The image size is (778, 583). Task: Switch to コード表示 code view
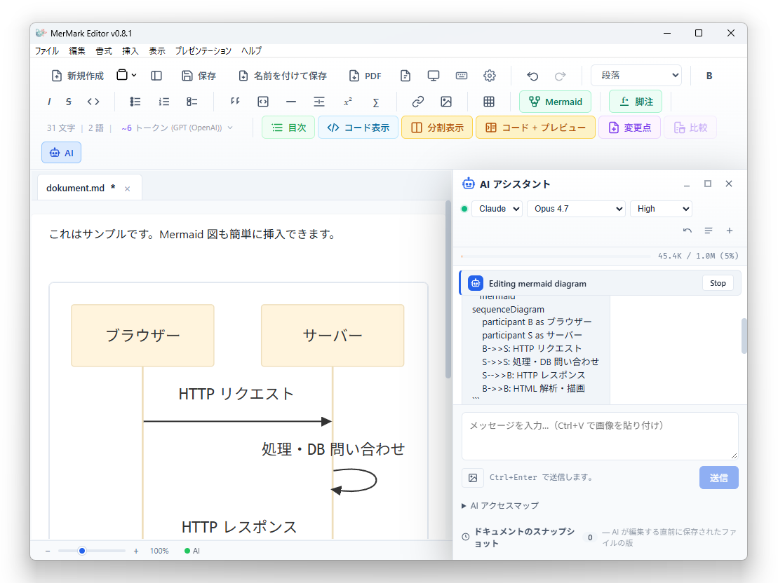tap(358, 128)
